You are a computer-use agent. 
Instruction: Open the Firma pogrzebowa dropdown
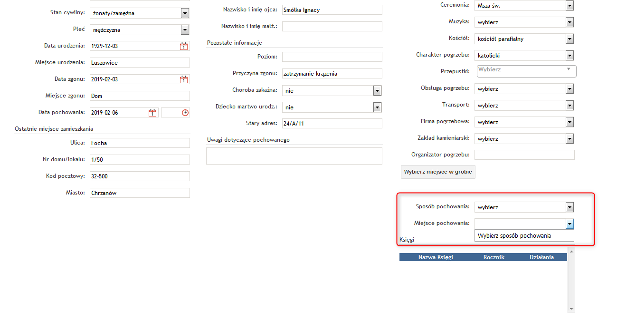[x=570, y=122]
